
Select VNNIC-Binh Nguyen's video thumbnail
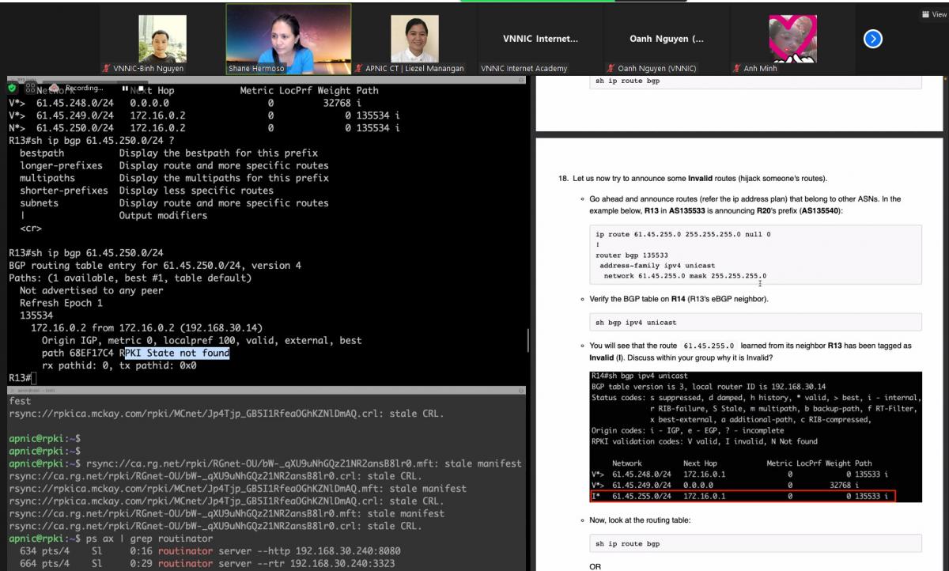[162, 39]
